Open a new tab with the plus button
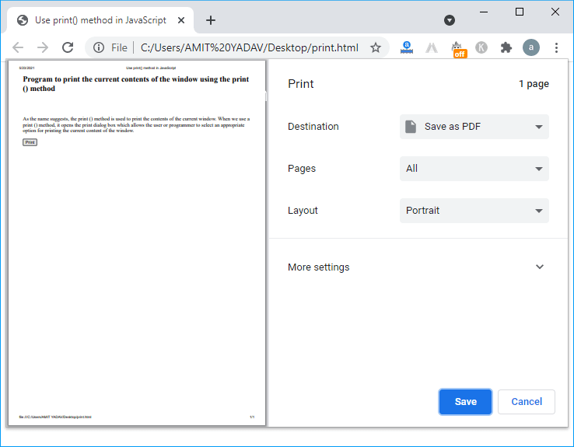The height and width of the screenshot is (447, 574). pyautogui.click(x=211, y=20)
